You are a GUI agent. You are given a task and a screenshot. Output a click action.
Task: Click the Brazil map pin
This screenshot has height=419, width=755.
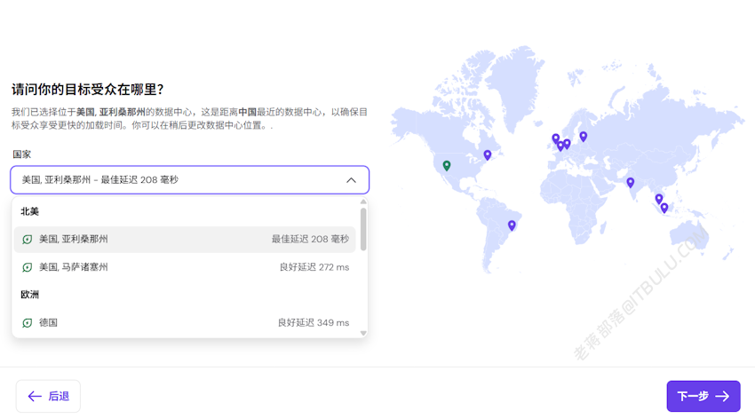point(512,225)
